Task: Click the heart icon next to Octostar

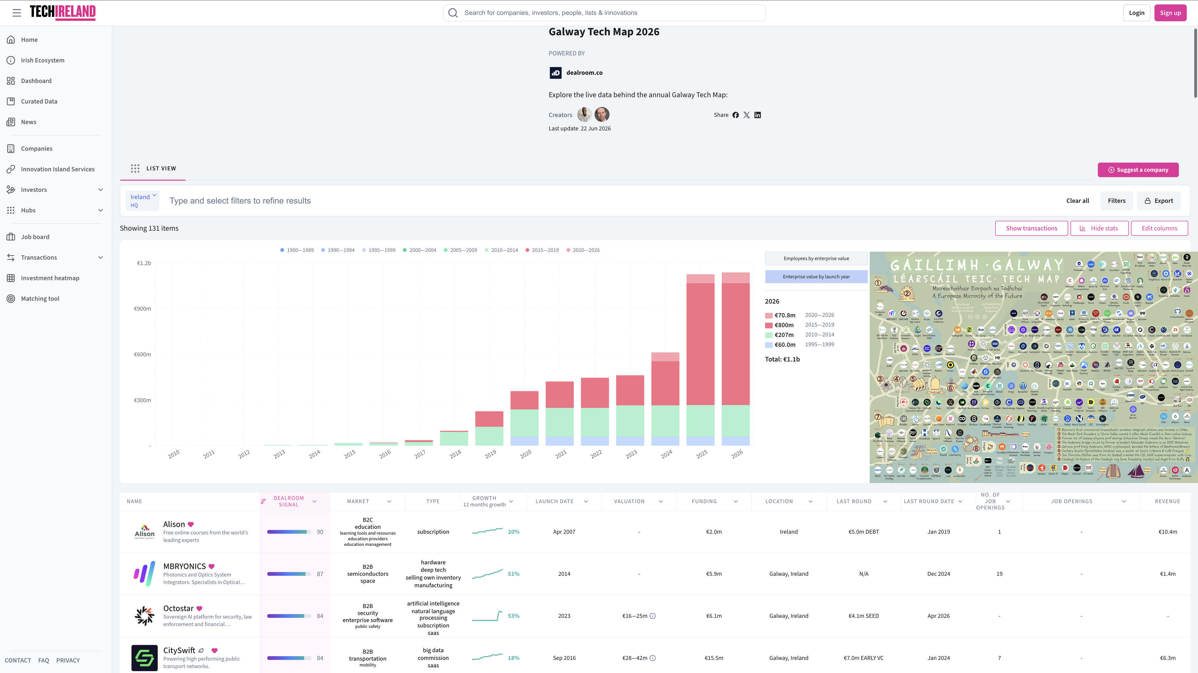Action: point(200,609)
